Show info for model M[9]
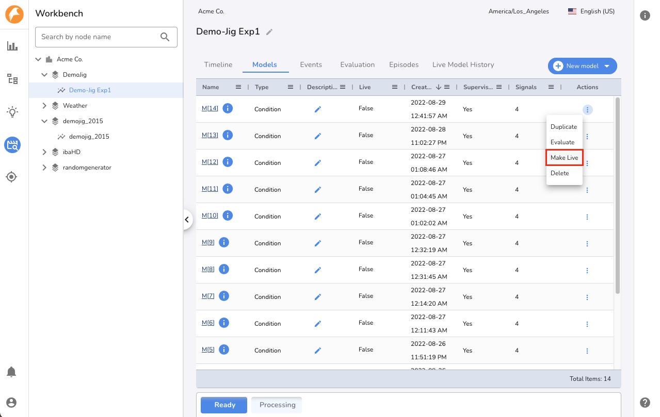Screen dimensions: 660x417 coord(224,242)
